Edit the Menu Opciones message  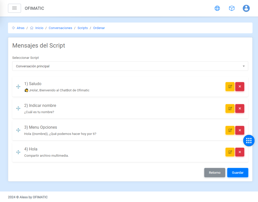point(230,130)
